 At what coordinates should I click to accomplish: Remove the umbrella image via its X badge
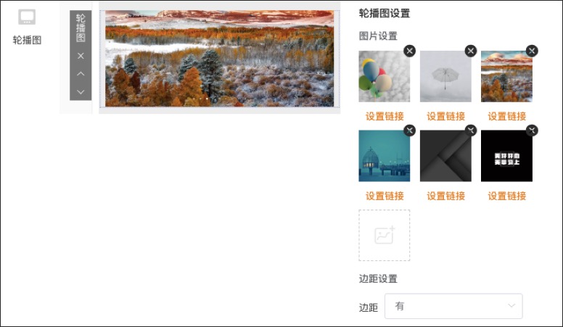(x=471, y=51)
